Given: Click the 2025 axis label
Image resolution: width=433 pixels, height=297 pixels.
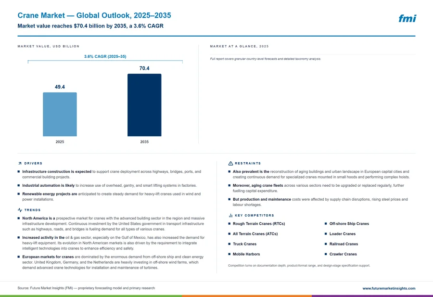Looking at the screenshot, I should [x=60, y=142].
